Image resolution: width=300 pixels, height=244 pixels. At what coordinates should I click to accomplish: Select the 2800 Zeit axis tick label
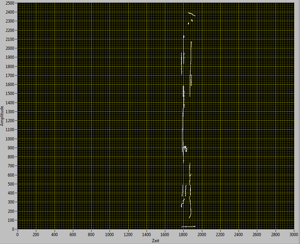275,235
